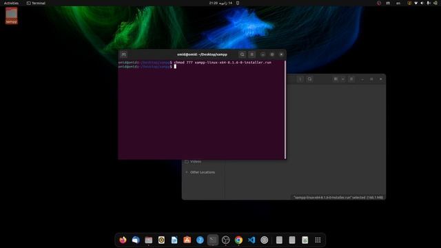
Task: Click the xampp installer selected status text
Action: (338, 198)
